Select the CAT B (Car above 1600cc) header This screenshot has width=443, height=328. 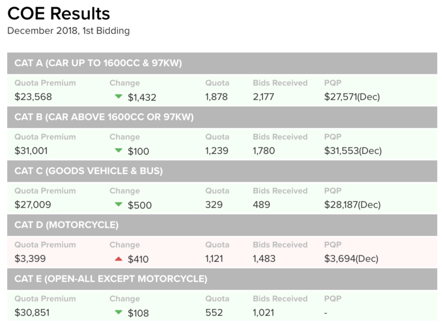pos(222,117)
